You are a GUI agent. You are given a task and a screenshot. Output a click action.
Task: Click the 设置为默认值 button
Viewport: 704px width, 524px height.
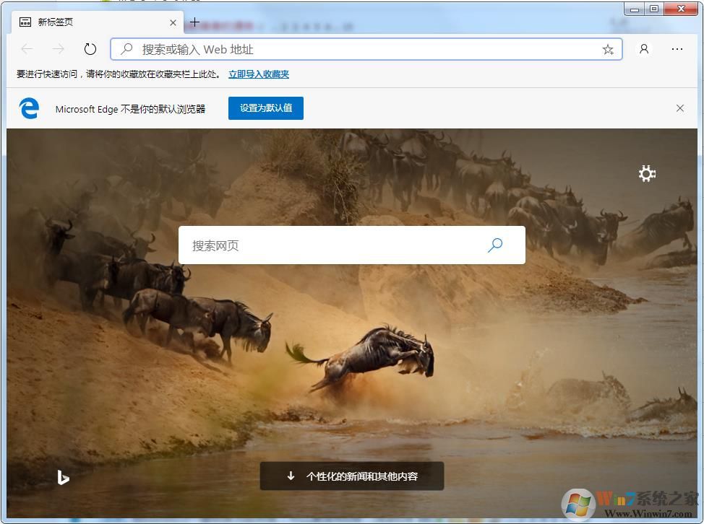click(265, 108)
